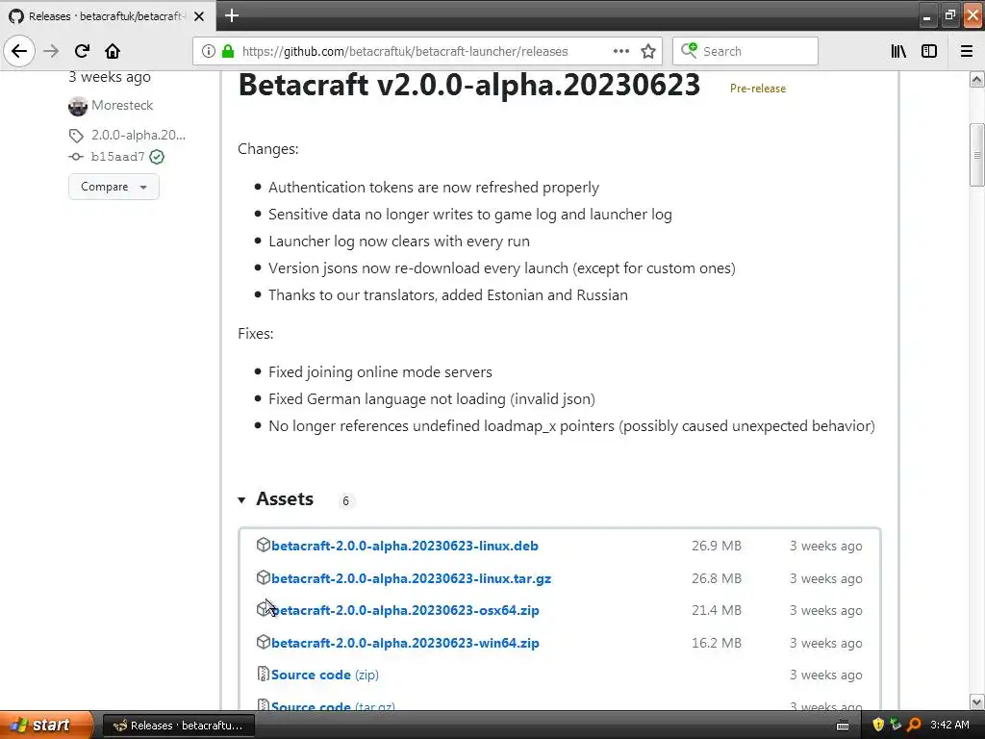Select Releases betacraftu taskbar button

[x=179, y=726]
